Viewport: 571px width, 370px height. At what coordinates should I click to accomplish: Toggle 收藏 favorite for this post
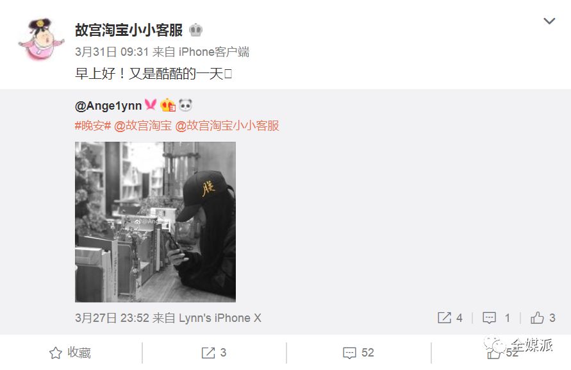click(70, 353)
